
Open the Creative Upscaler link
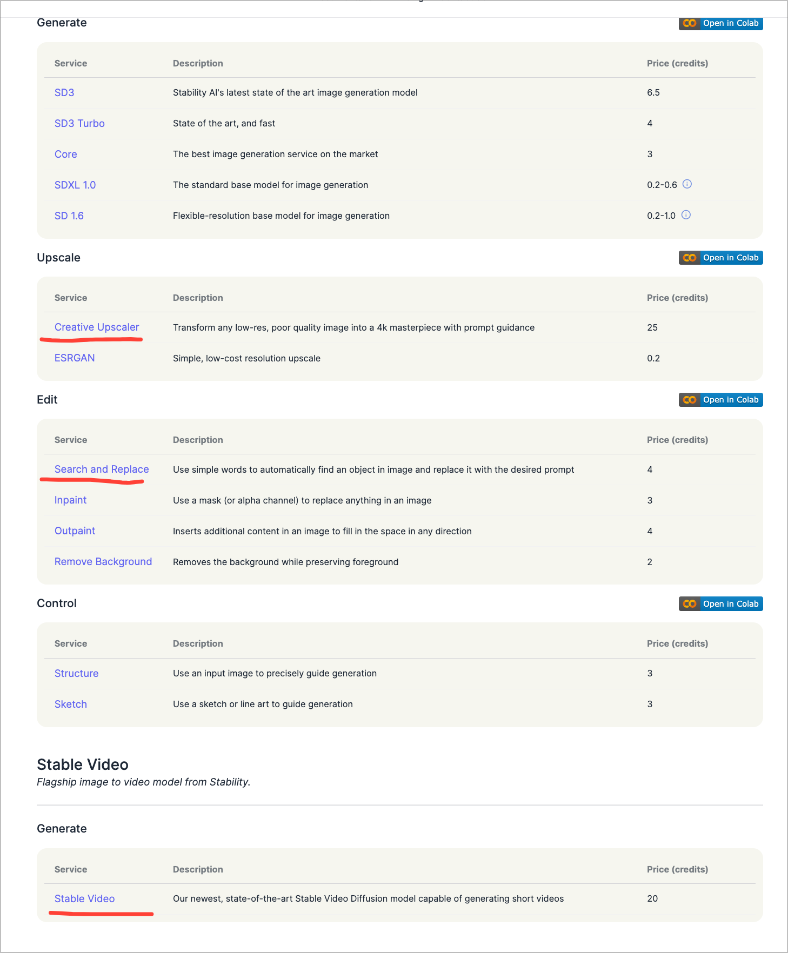point(97,327)
